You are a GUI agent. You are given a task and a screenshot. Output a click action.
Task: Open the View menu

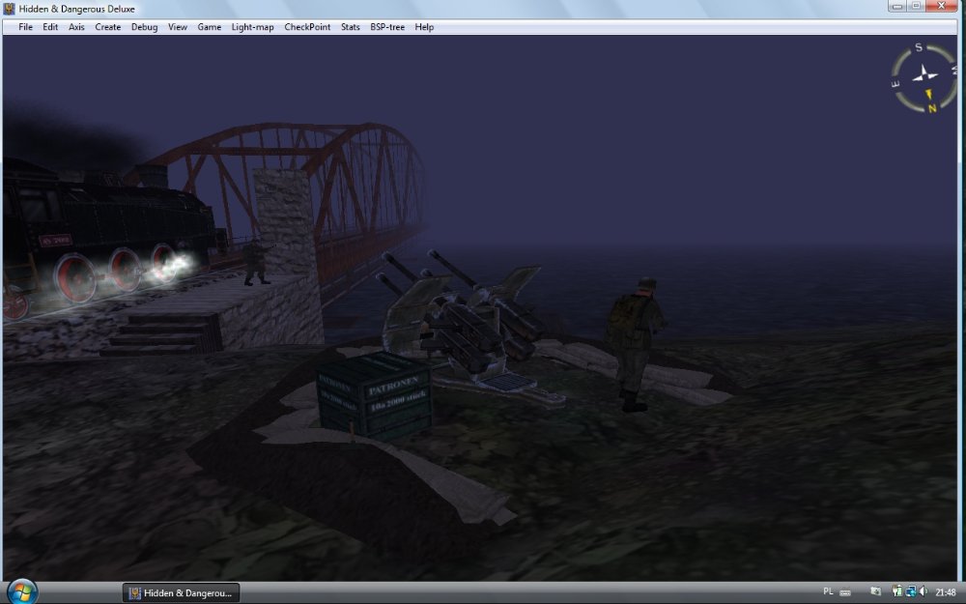178,27
